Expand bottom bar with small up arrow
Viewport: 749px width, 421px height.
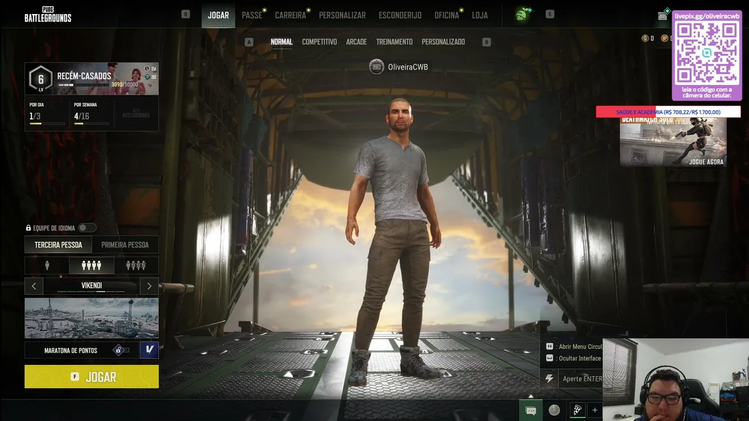click(531, 396)
